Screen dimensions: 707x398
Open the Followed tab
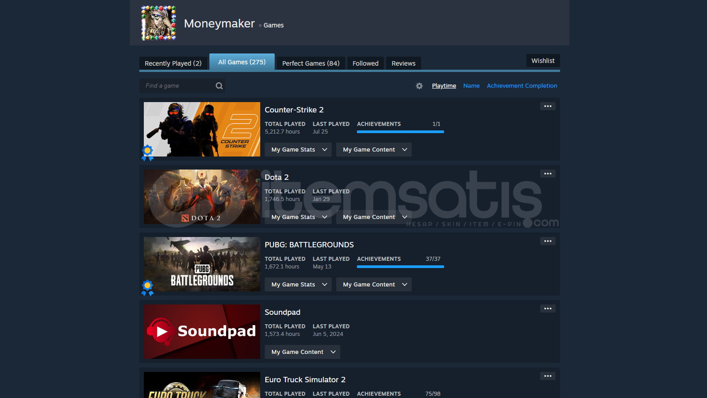click(365, 63)
